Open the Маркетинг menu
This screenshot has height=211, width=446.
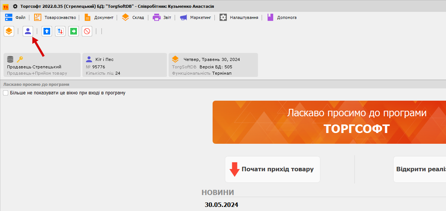pyautogui.click(x=195, y=17)
